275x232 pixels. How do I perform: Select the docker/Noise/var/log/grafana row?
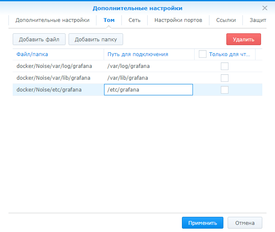click(x=54, y=66)
